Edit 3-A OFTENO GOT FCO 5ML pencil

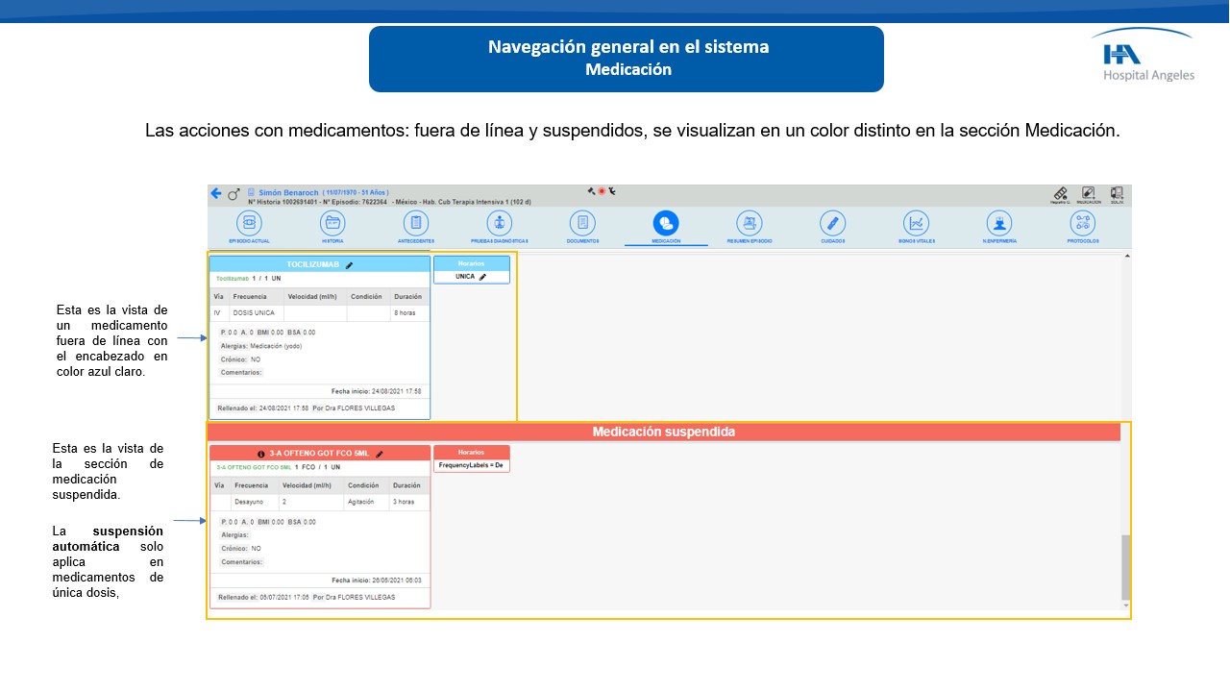click(x=380, y=454)
